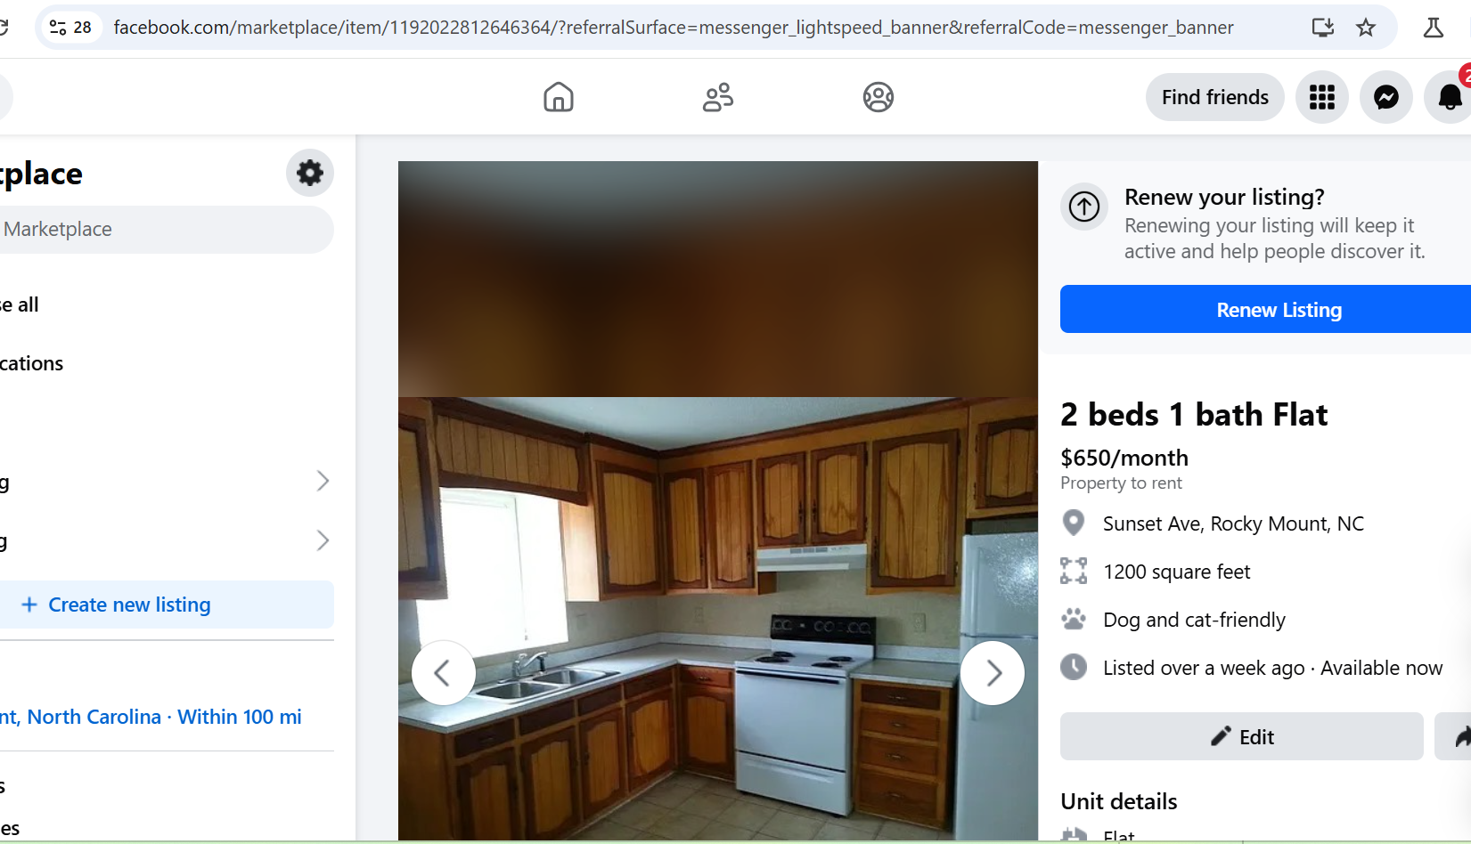This screenshot has width=1471, height=844.
Task: Expand the second sidebar chevron item
Action: tap(323, 540)
